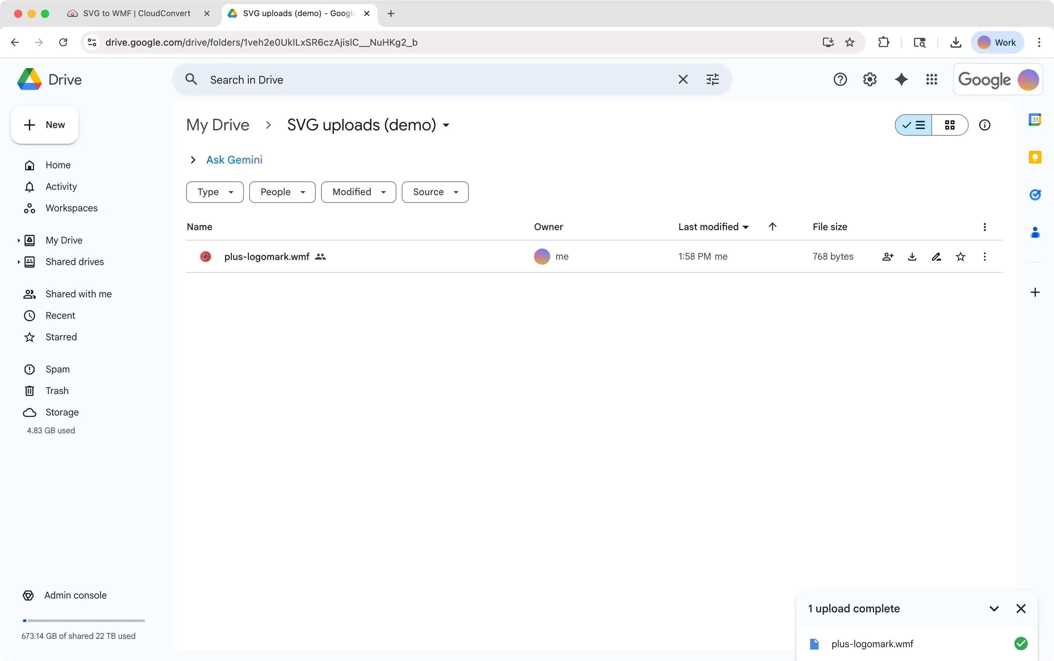This screenshot has width=1054, height=661.
Task: Reverse the Last modified sort order
Action: point(773,226)
